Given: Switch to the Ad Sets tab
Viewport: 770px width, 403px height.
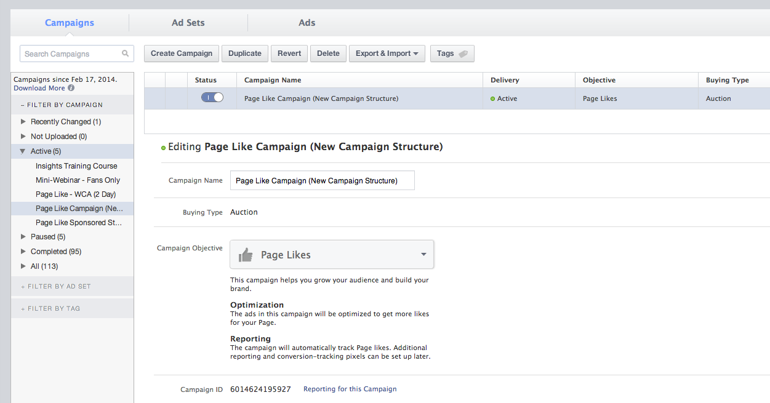Looking at the screenshot, I should coord(188,22).
